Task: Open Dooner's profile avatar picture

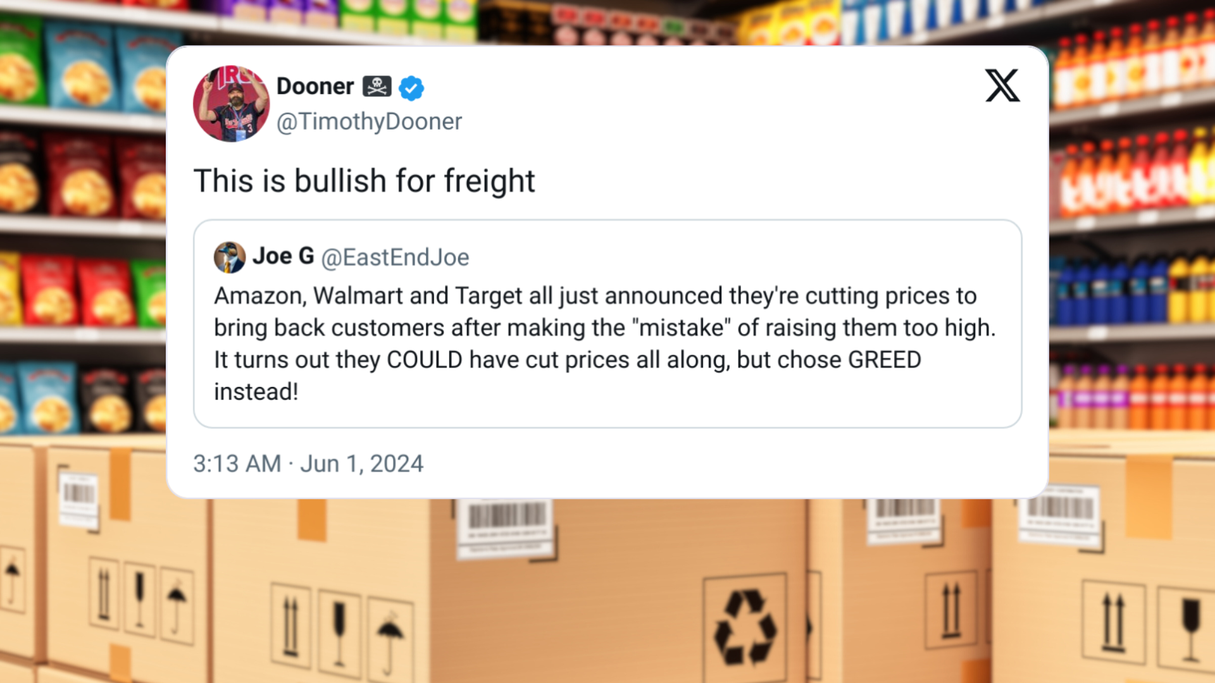Action: (231, 104)
